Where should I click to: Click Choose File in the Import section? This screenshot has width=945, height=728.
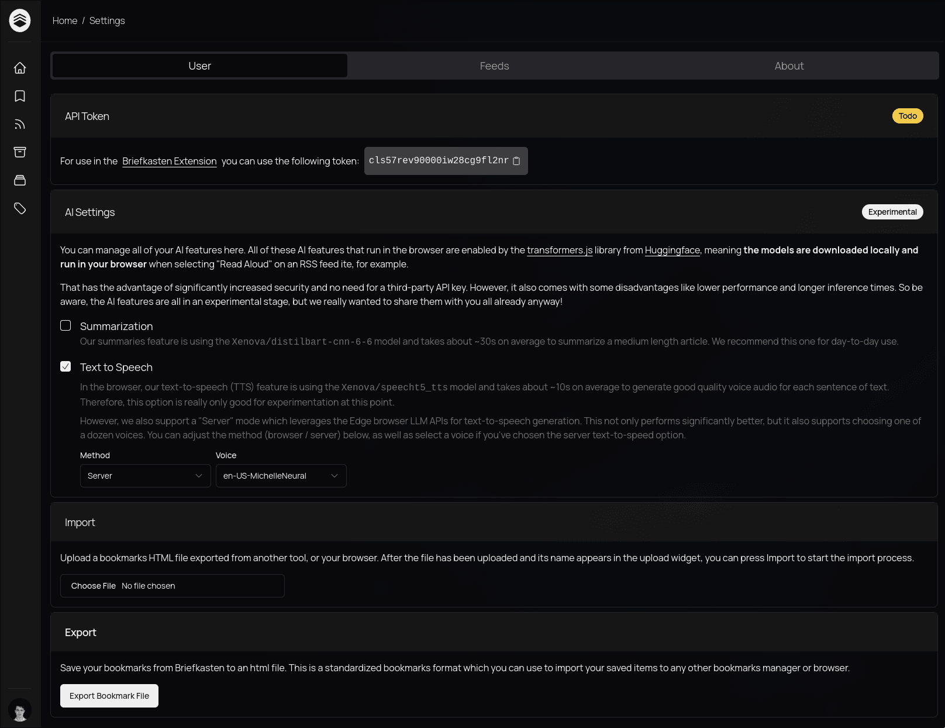93,585
